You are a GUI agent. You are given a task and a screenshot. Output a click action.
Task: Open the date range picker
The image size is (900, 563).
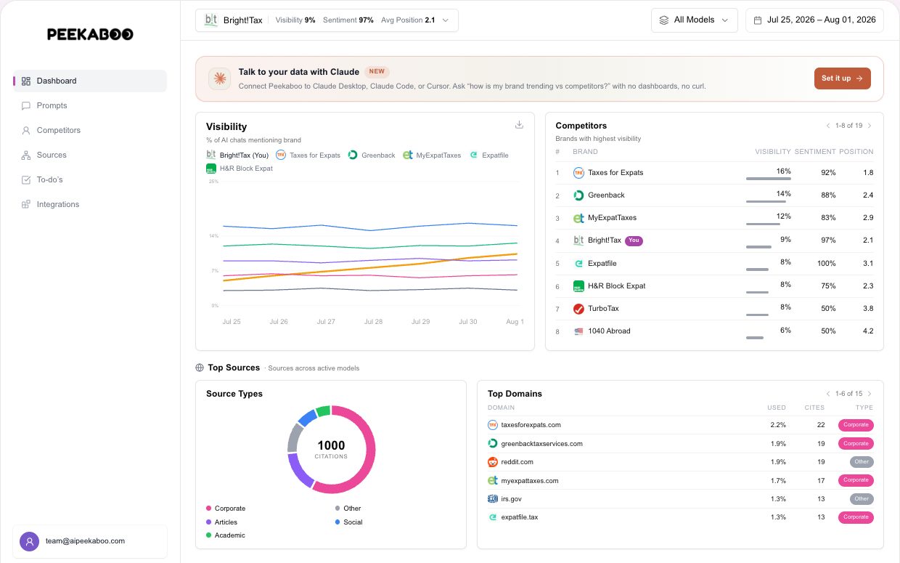(814, 20)
